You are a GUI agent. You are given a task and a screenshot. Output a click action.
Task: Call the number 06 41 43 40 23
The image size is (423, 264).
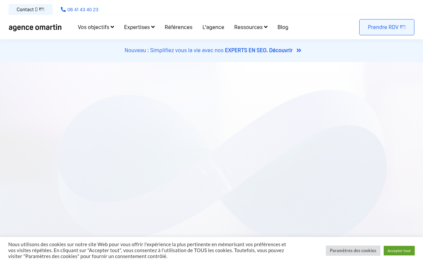[83, 9]
